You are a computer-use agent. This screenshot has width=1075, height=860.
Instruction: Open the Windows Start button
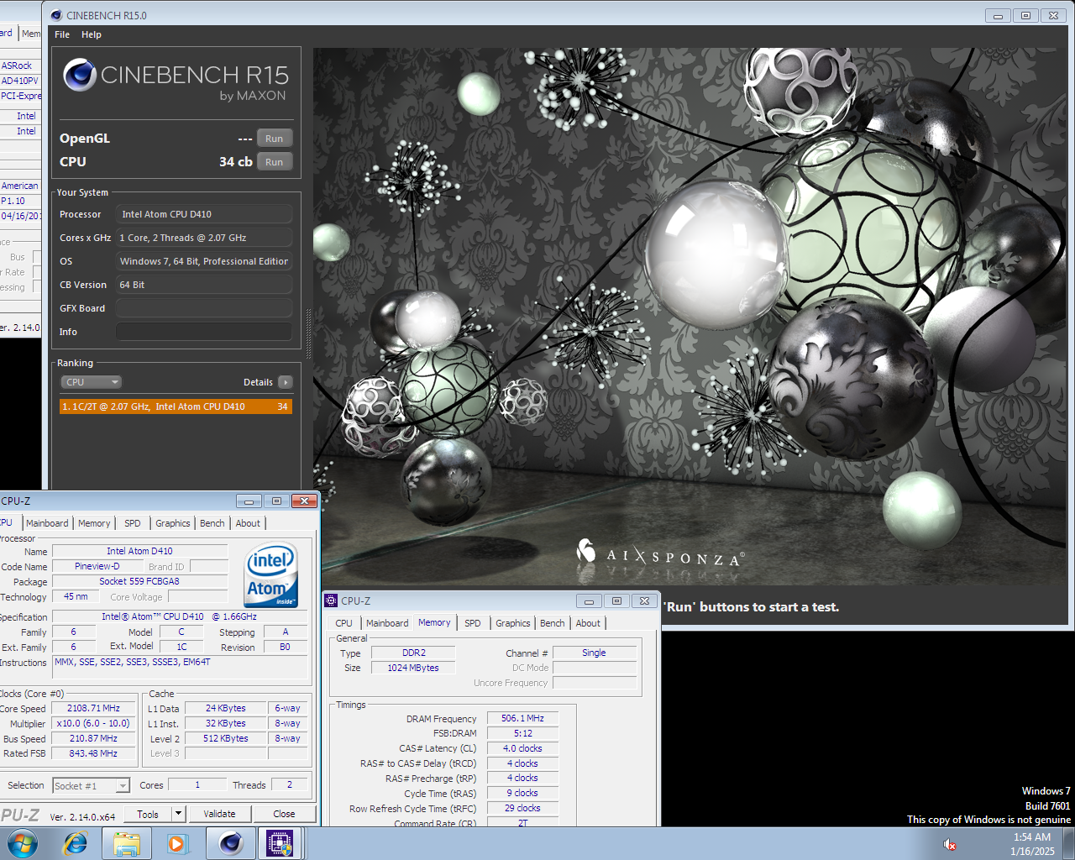[x=23, y=843]
